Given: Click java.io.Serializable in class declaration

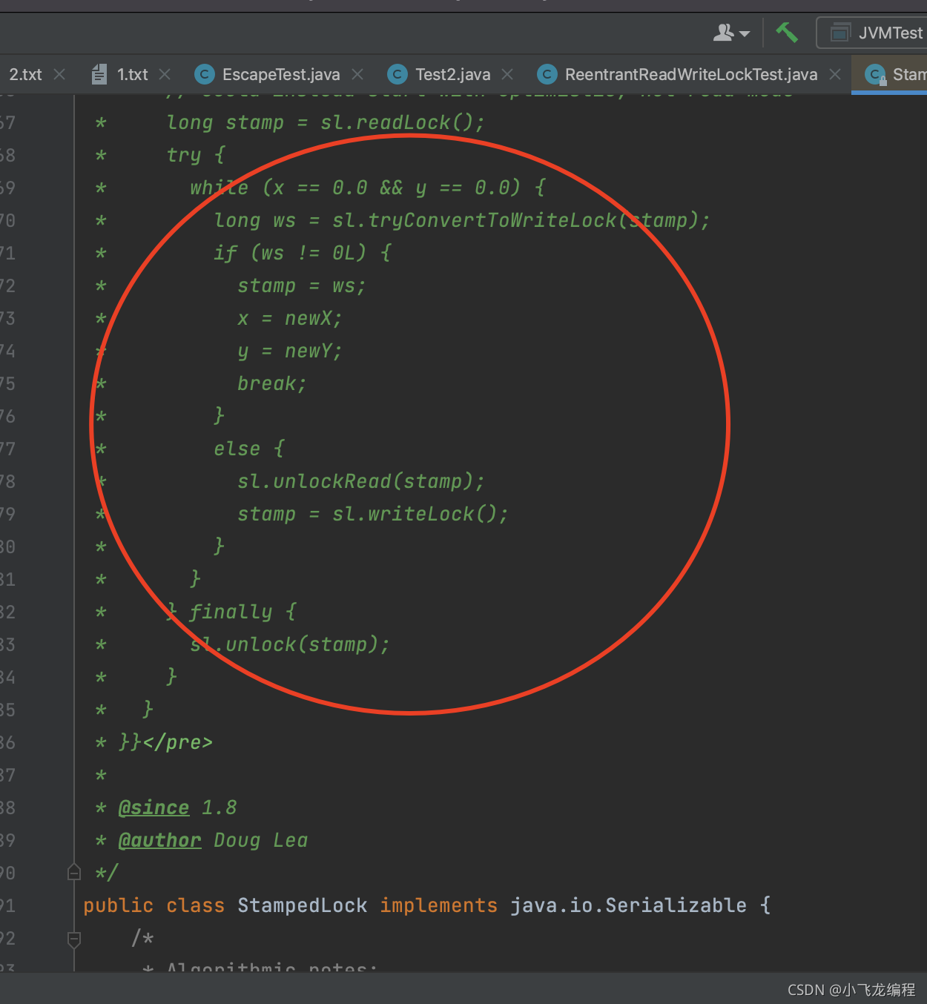Looking at the screenshot, I should click(x=628, y=905).
